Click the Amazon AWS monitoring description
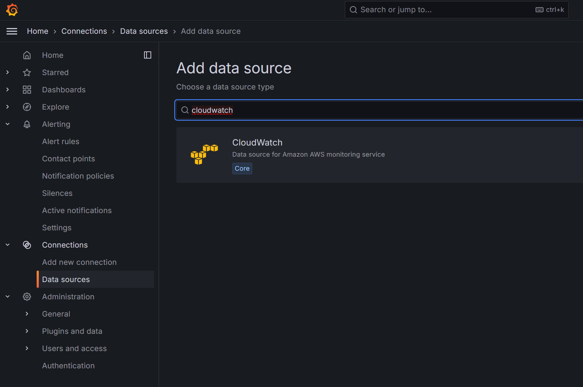The image size is (583, 387). click(x=309, y=154)
